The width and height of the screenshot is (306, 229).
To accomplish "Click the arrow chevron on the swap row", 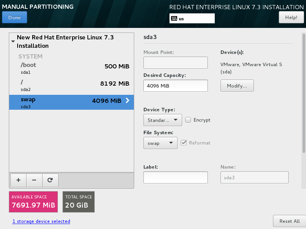I will pyautogui.click(x=127, y=101).
